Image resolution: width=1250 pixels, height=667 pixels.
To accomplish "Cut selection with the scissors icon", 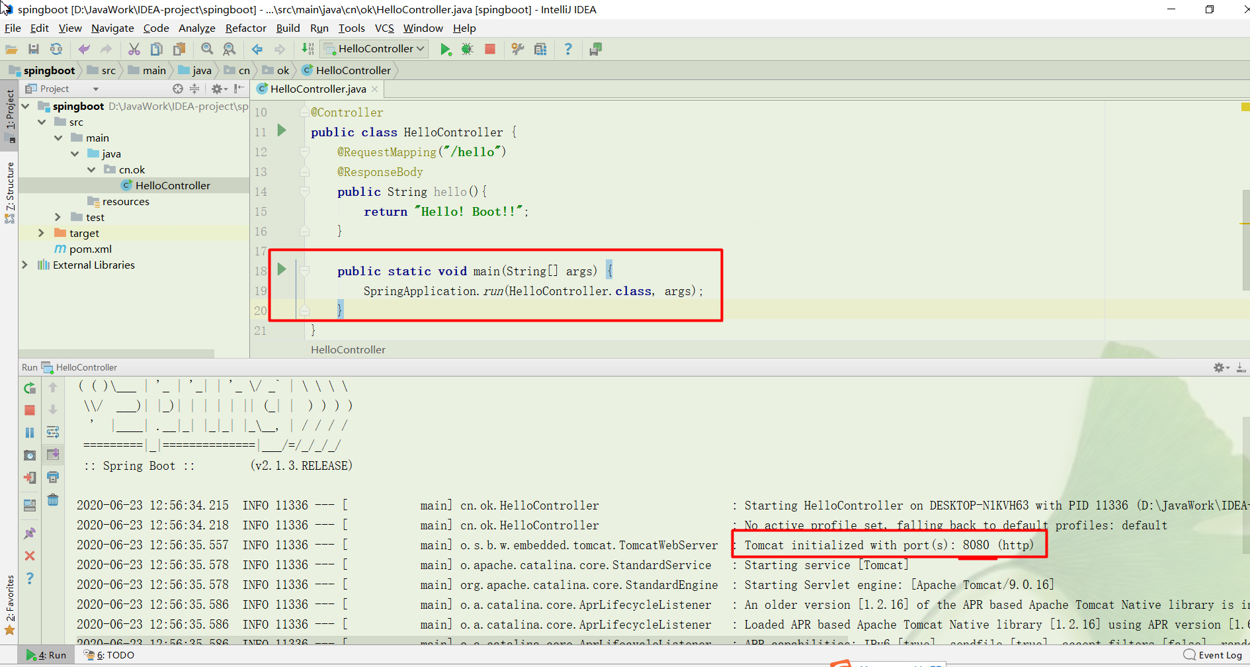I will coord(134,49).
